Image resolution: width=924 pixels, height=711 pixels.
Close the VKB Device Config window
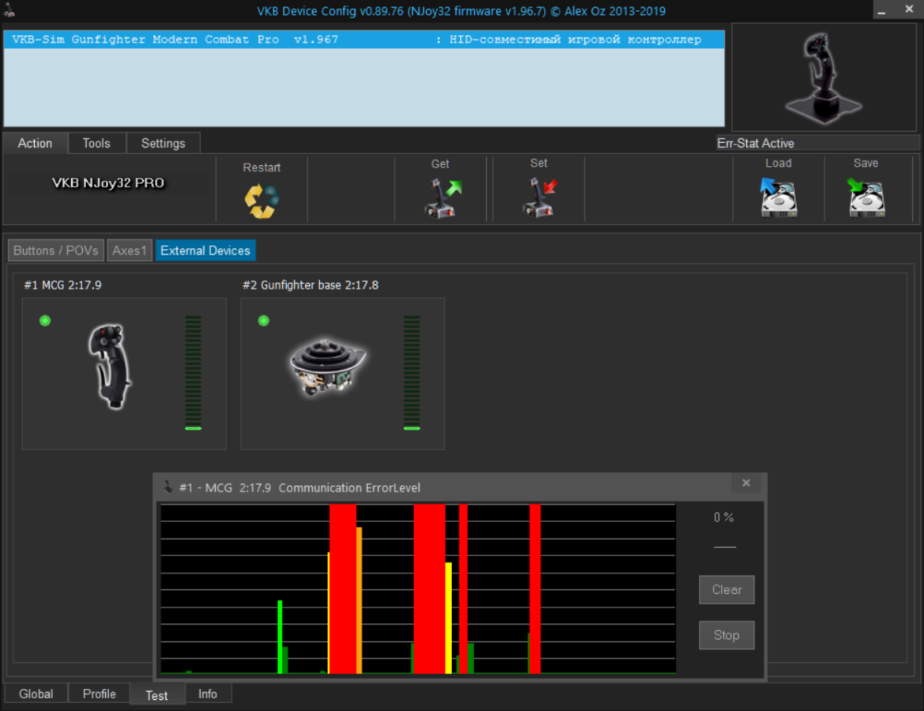click(x=909, y=9)
